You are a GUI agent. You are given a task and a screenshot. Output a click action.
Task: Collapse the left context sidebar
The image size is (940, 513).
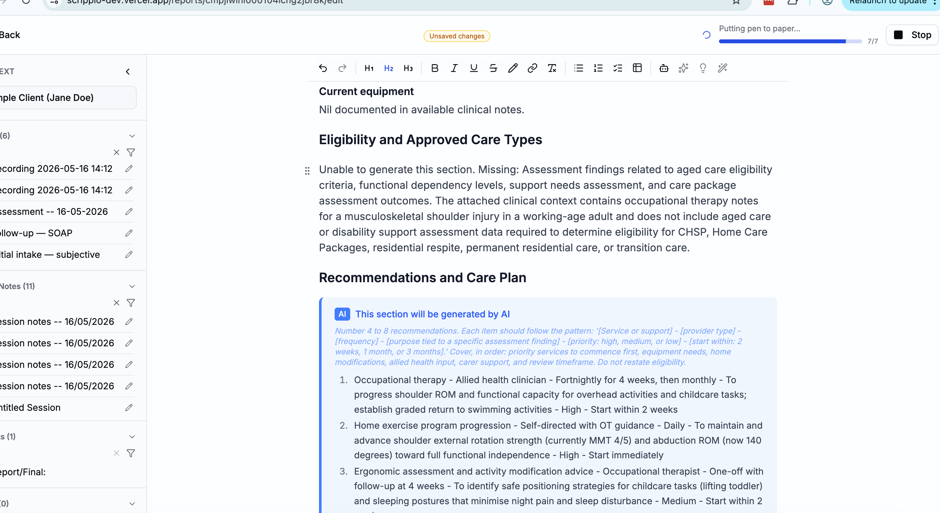click(x=128, y=72)
